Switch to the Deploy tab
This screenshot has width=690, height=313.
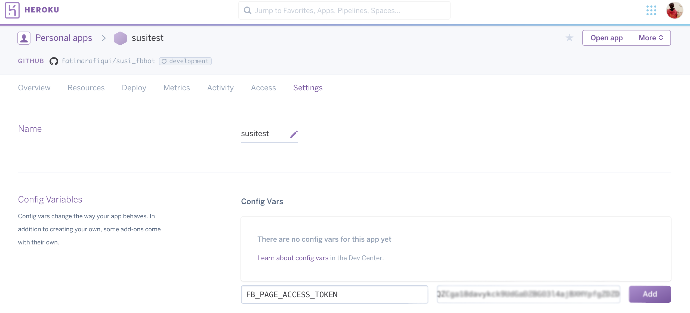point(134,88)
